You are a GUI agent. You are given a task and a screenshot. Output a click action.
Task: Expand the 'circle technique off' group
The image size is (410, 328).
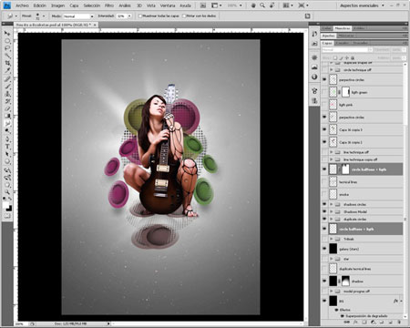point(332,70)
